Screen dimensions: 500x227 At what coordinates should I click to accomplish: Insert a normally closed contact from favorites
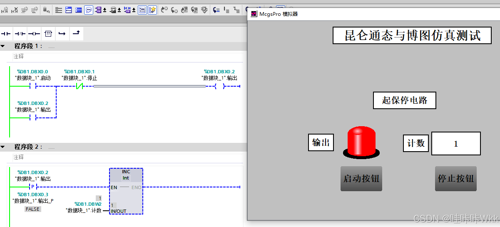tap(20, 33)
